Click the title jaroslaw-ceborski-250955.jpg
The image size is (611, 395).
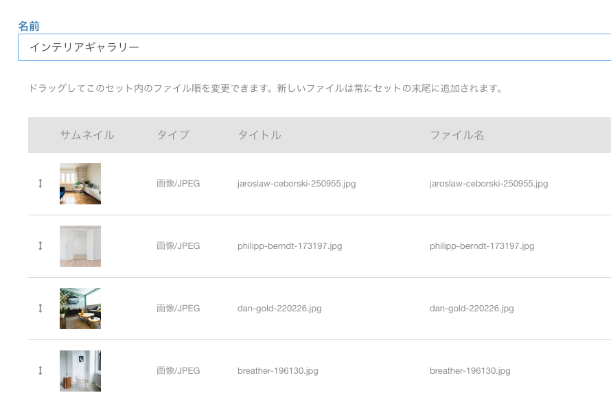[296, 184]
